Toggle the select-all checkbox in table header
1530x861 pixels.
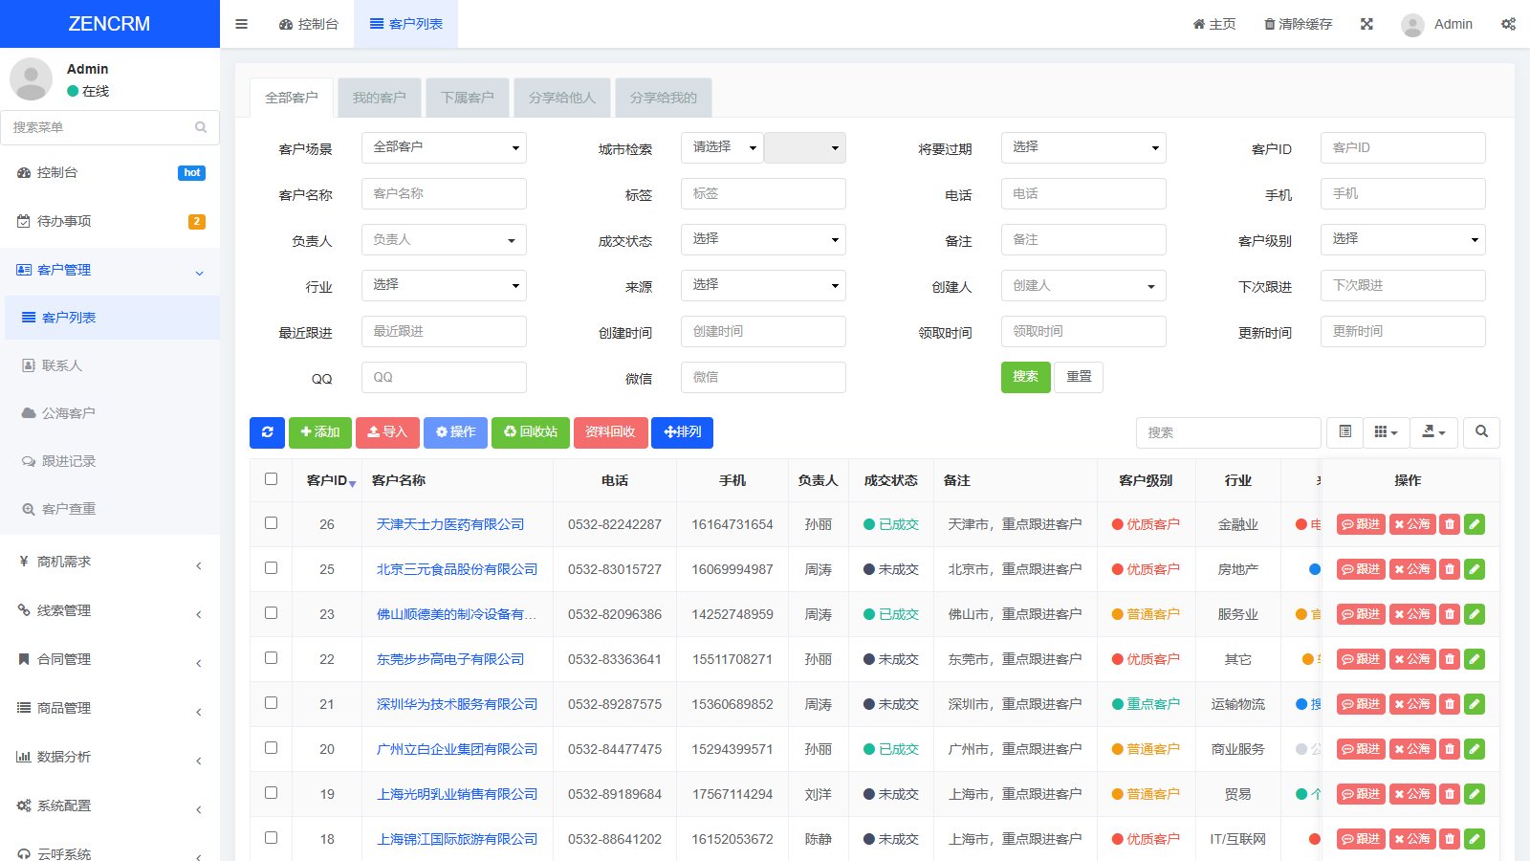click(272, 478)
